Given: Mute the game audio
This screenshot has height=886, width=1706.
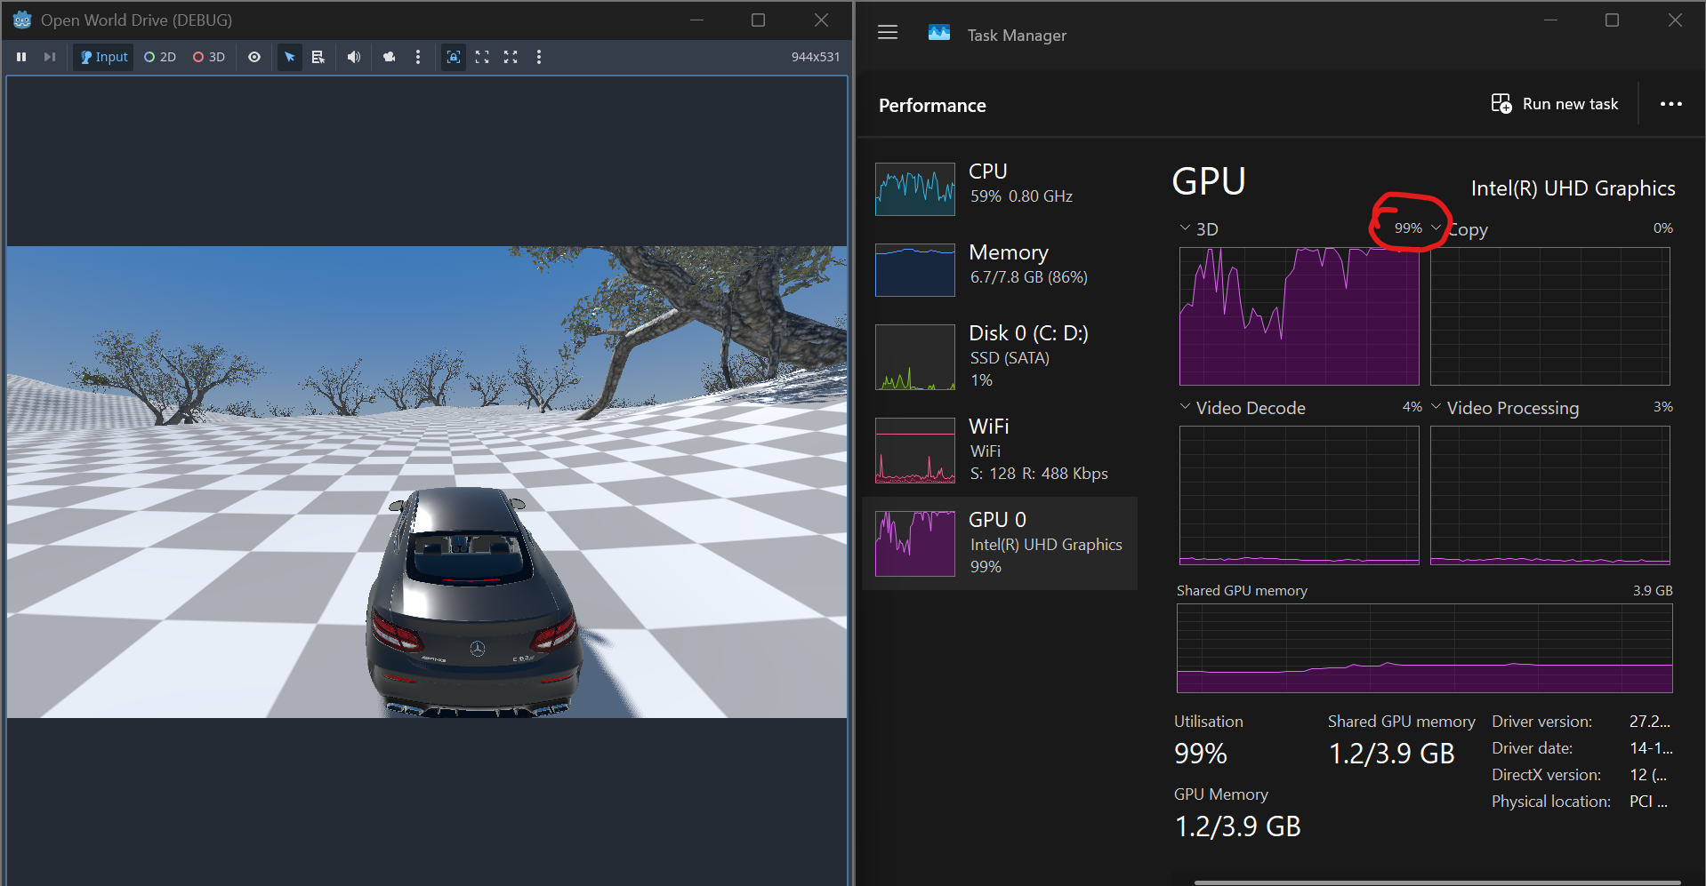Looking at the screenshot, I should [354, 57].
